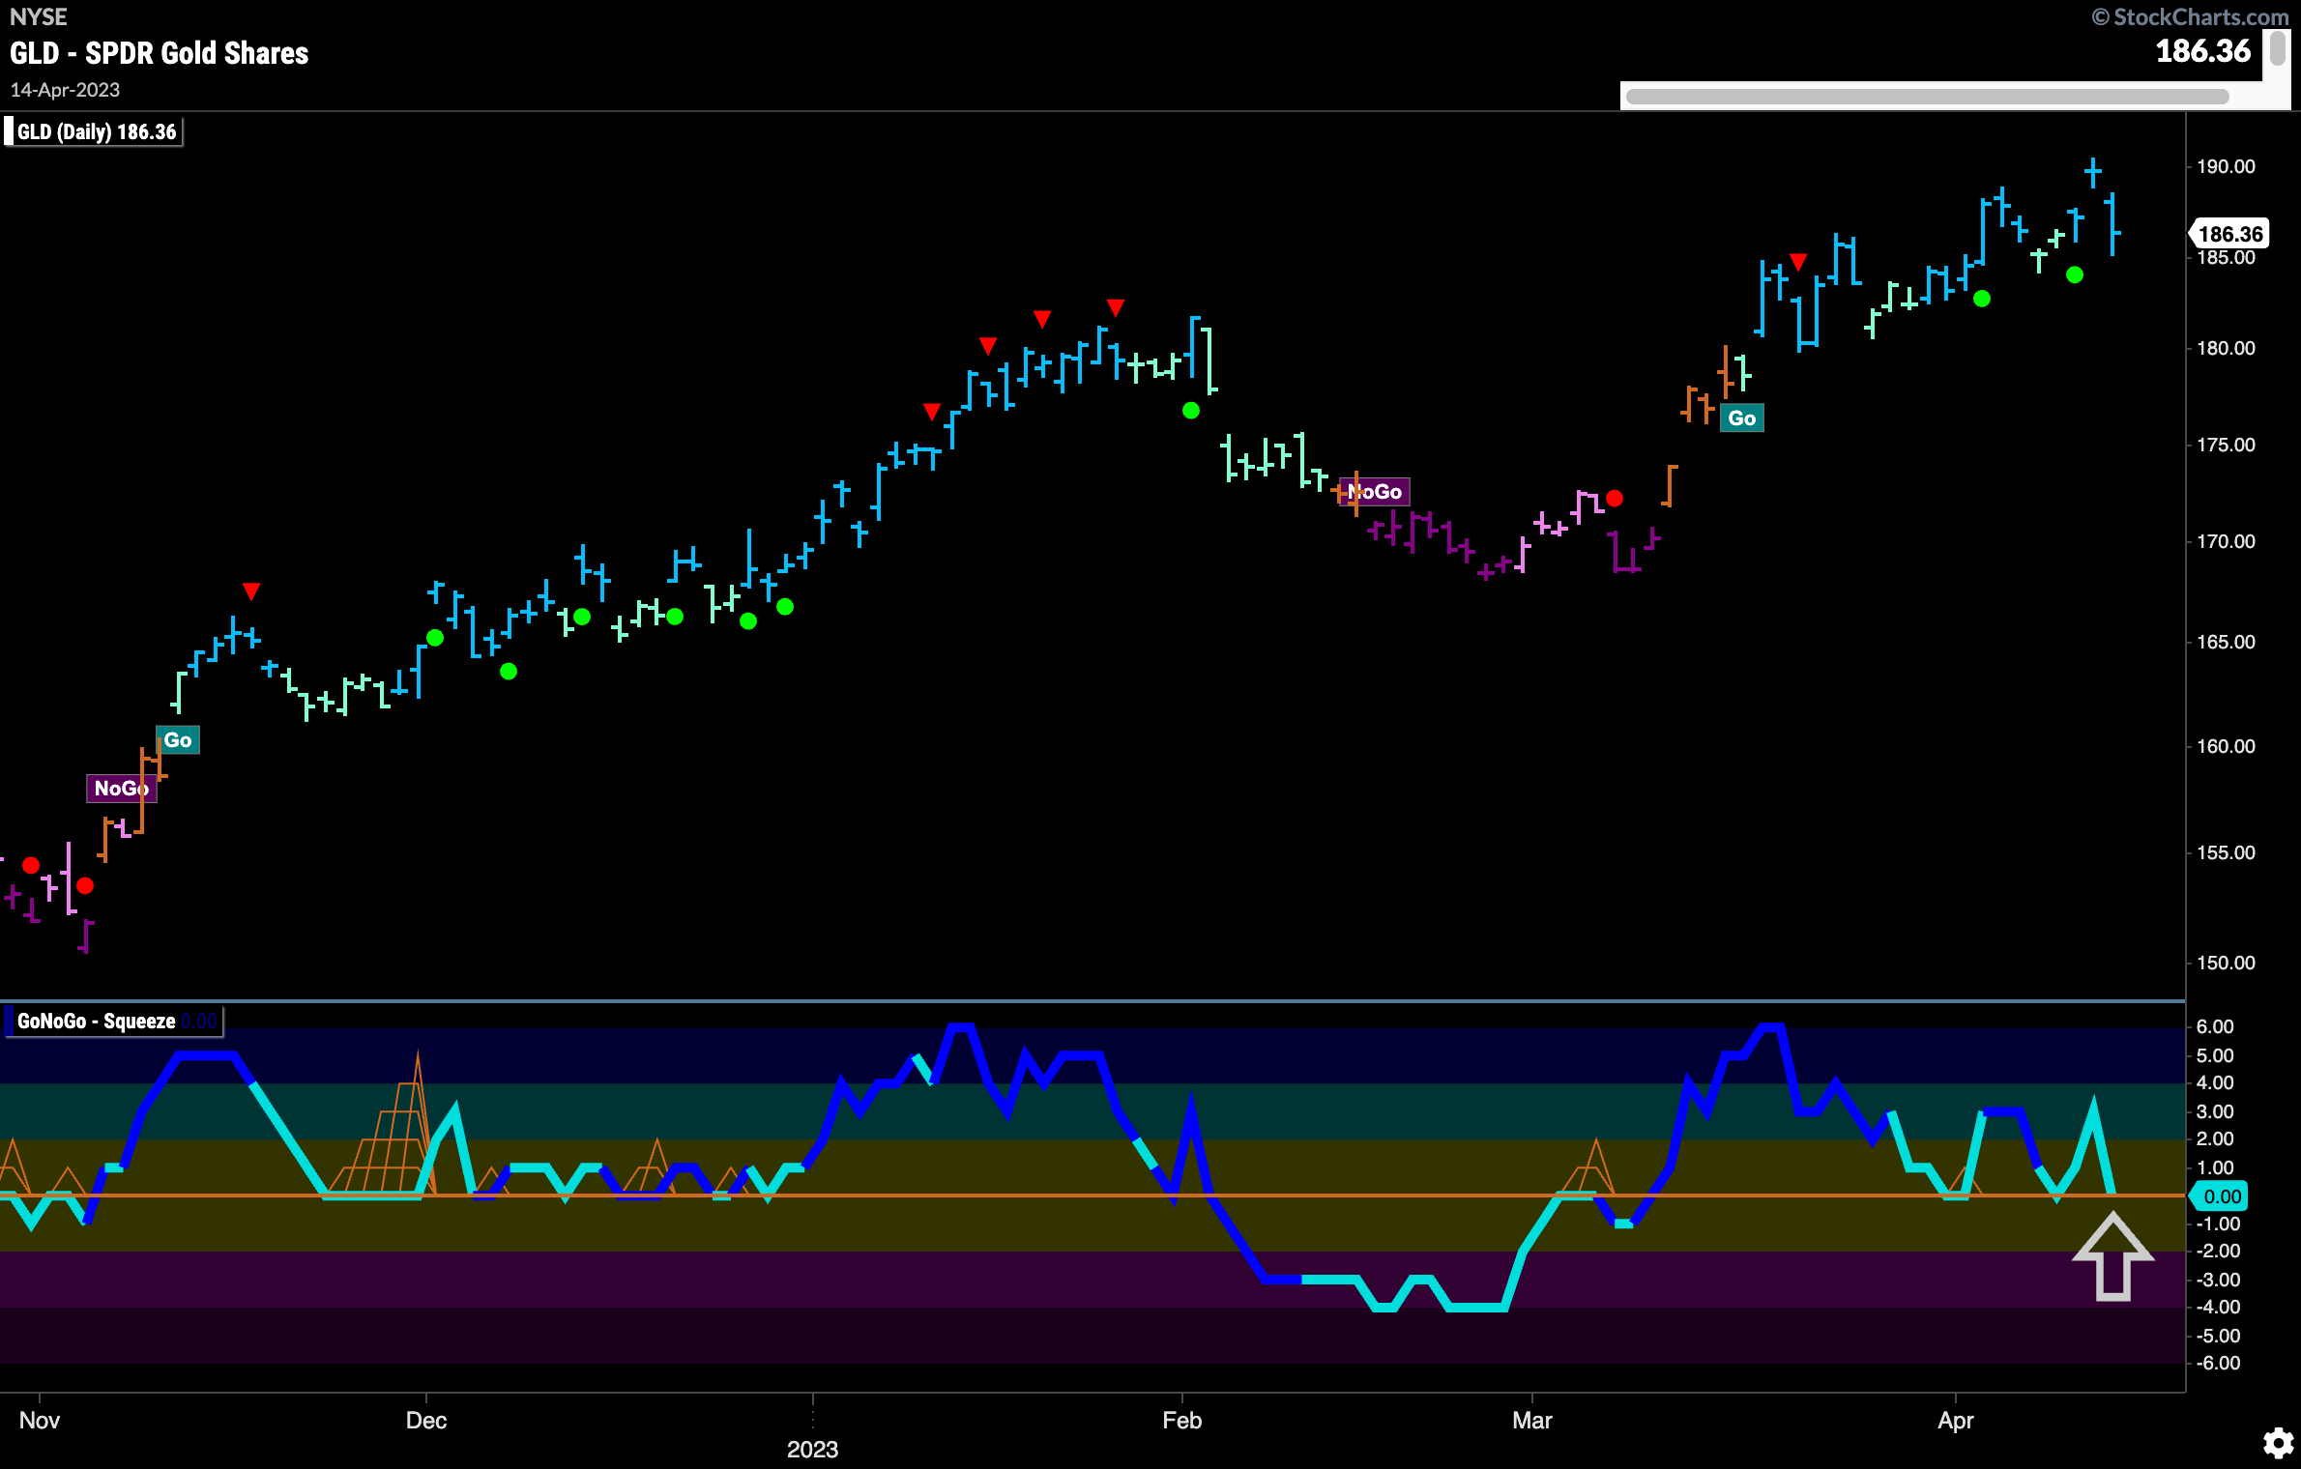The width and height of the screenshot is (2301, 1469).
Task: Click the 'Apr' label on time axis
Action: coord(1955,1420)
